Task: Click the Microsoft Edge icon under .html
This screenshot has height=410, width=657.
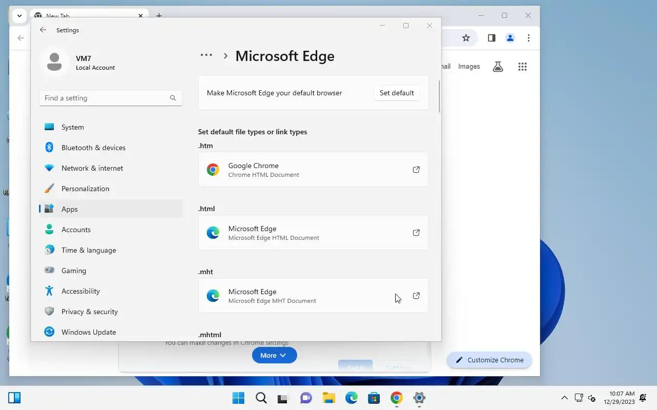Action: pyautogui.click(x=213, y=233)
